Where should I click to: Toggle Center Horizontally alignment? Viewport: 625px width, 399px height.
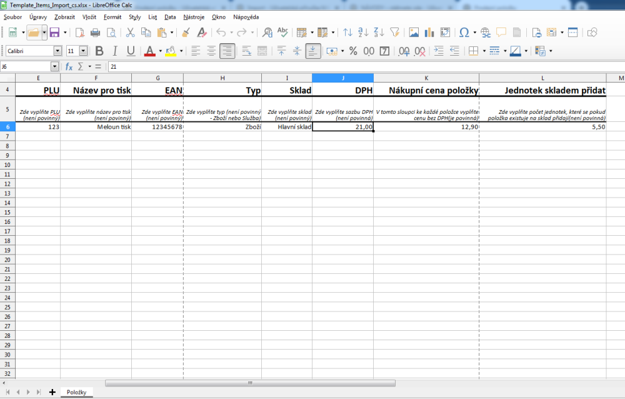(211, 51)
